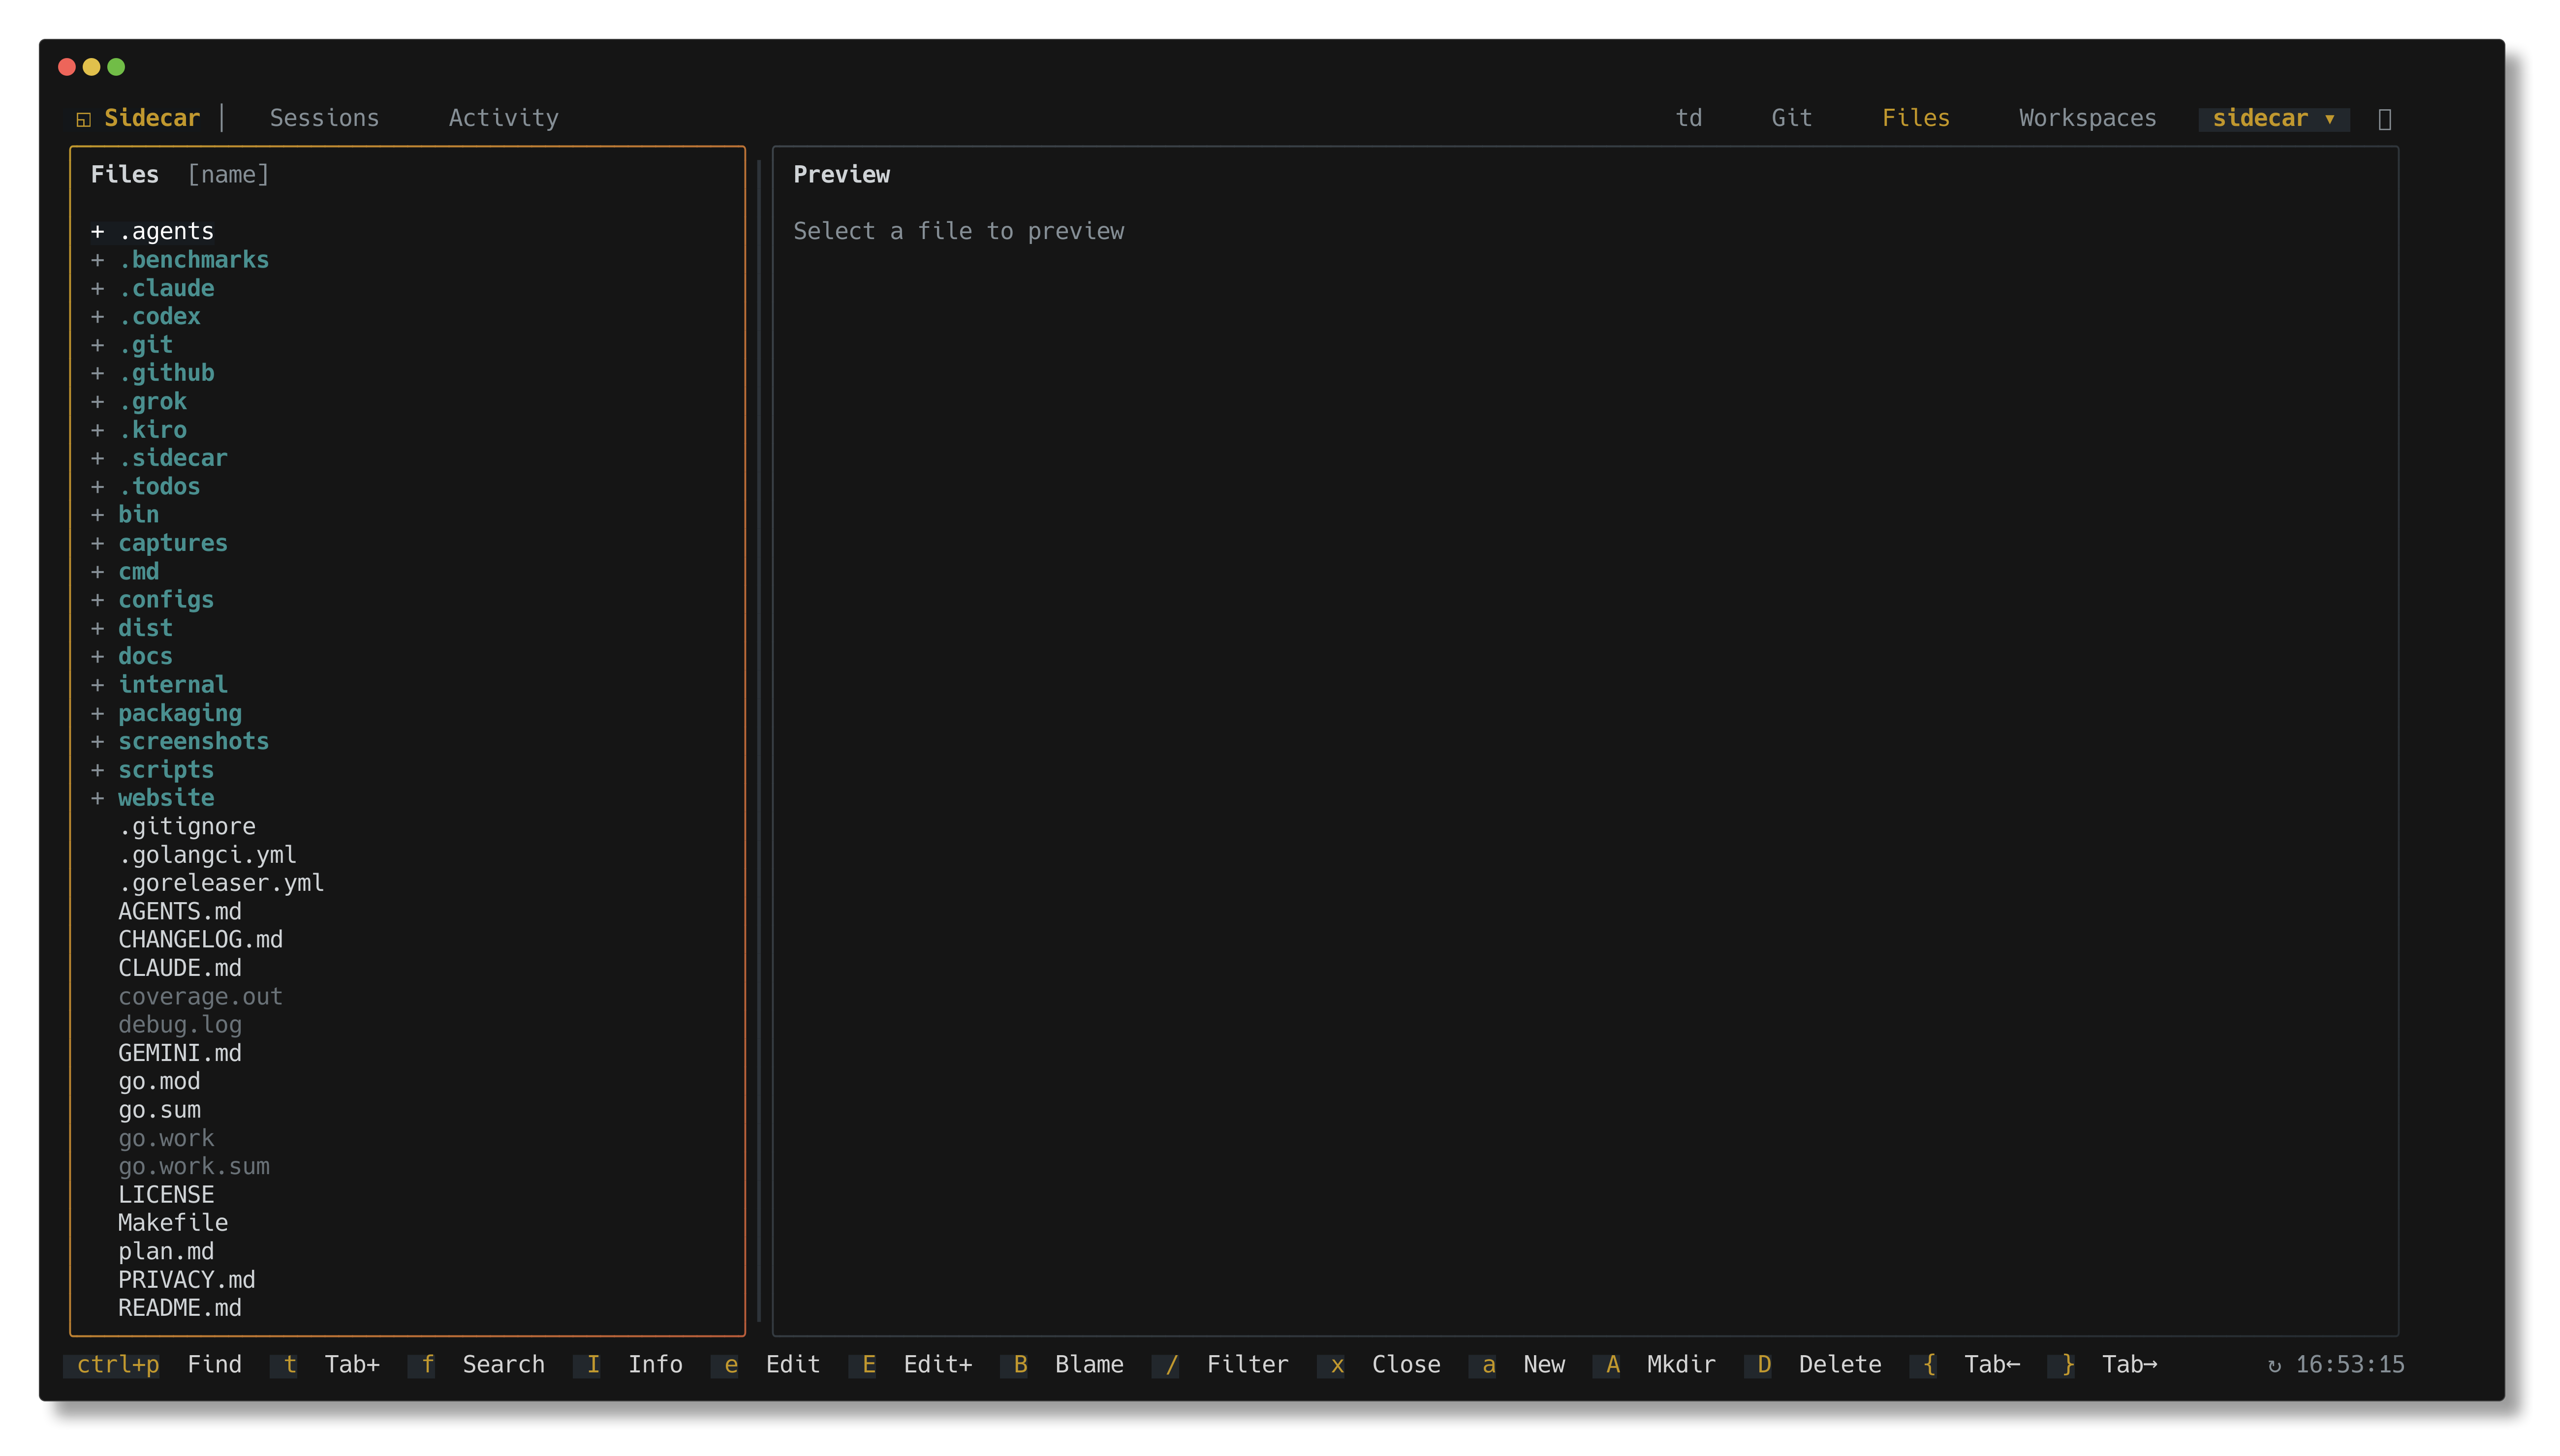
Task: Click the refresh icon beside the clock
Action: click(2274, 1365)
